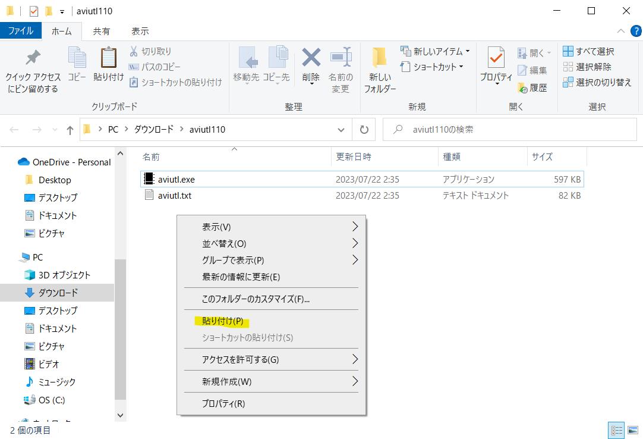Screen dimensions: 643x439
Task: Select aviutl.exe file
Action: point(362,180)
